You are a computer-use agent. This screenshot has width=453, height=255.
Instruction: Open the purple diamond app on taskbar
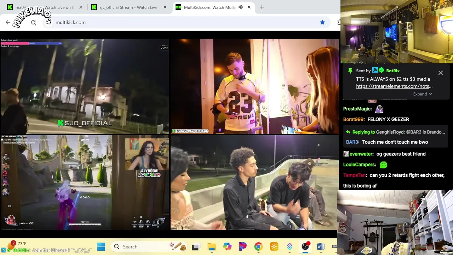(289, 247)
